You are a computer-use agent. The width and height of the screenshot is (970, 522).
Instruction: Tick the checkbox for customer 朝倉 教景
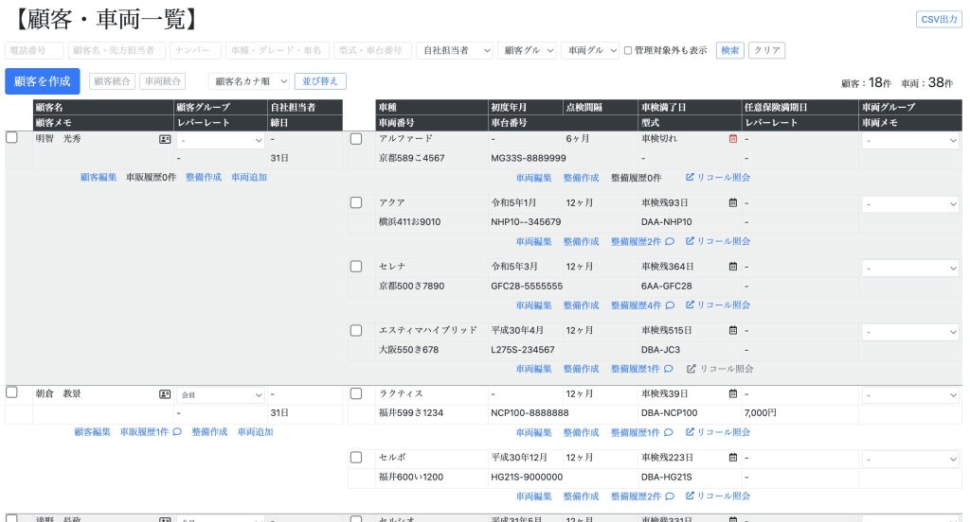coord(11,392)
